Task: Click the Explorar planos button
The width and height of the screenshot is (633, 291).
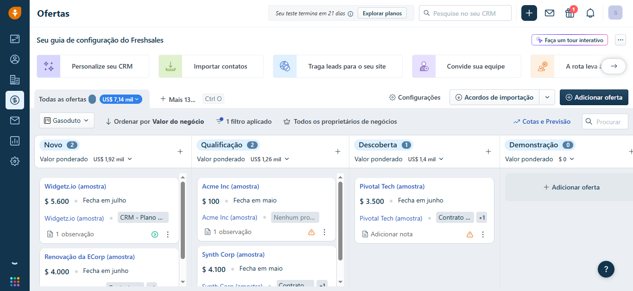Action: pyautogui.click(x=382, y=13)
